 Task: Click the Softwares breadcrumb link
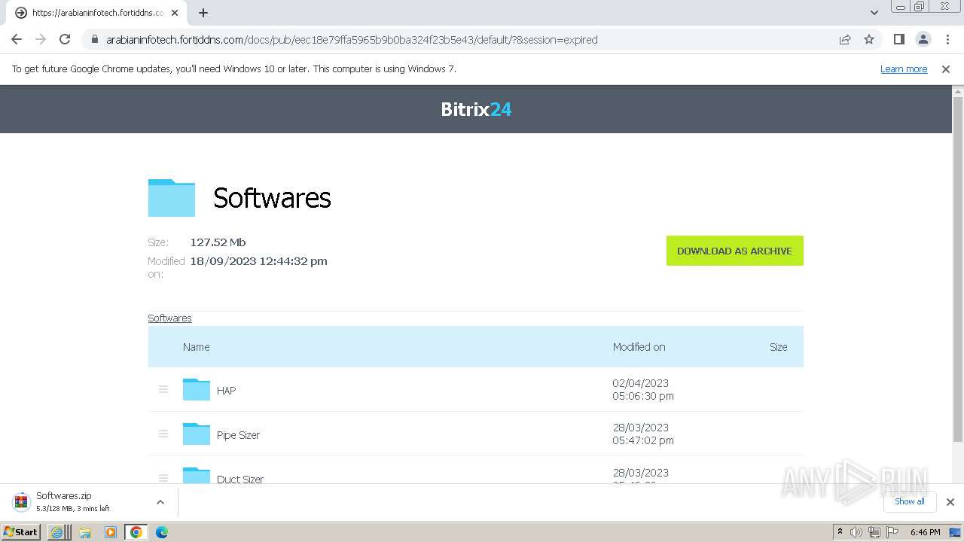coord(169,318)
